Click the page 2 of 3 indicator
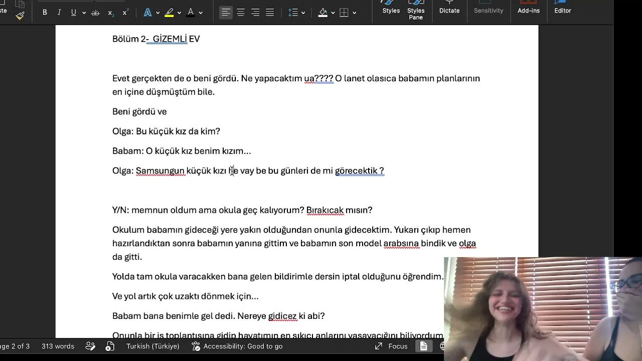 15,346
